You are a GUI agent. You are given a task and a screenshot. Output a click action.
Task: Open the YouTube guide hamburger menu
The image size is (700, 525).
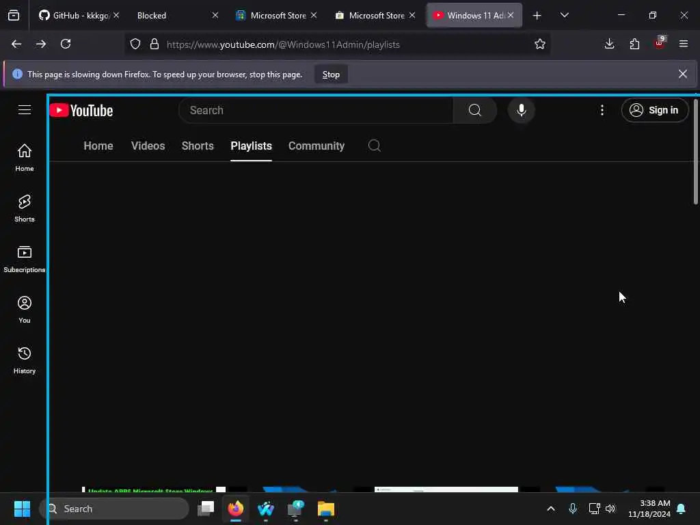click(x=25, y=110)
